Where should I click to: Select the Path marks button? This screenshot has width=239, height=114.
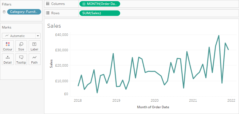coord(34,59)
